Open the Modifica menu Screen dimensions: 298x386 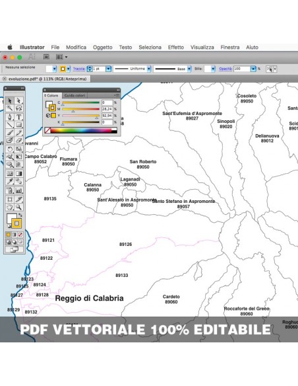(76, 48)
